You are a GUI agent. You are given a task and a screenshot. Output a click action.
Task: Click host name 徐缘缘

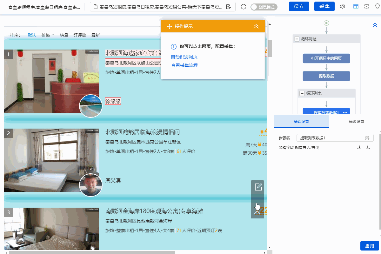click(113, 101)
